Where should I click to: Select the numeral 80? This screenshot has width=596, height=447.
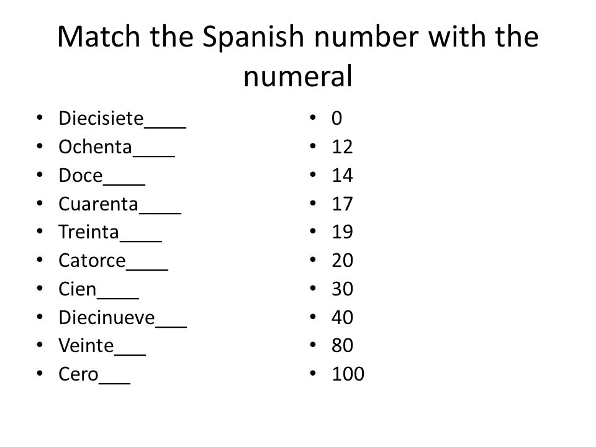[343, 346]
